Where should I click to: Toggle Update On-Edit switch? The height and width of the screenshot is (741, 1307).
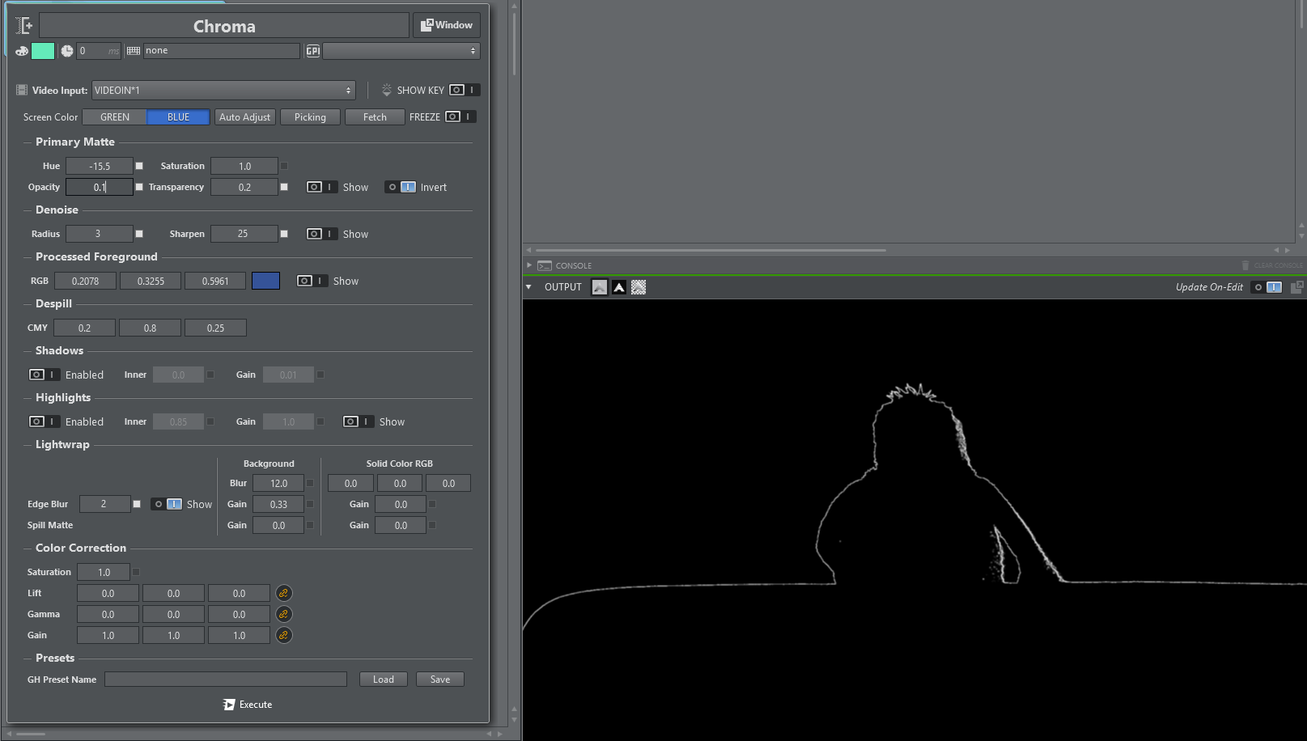[1267, 287]
